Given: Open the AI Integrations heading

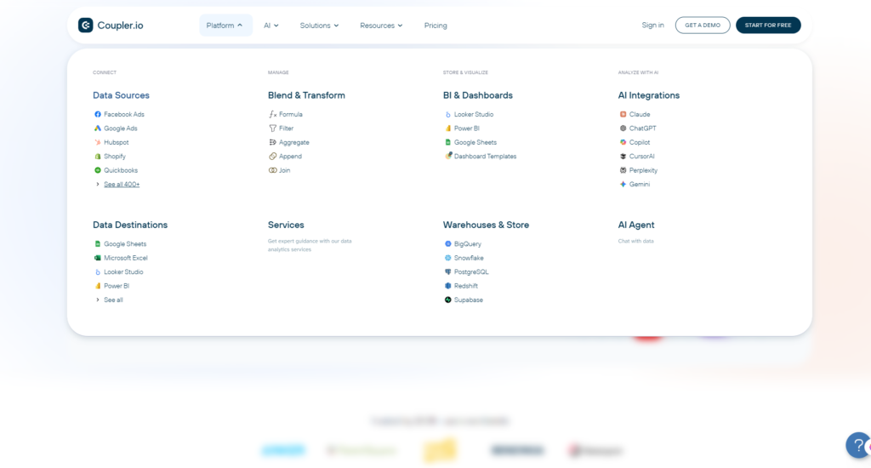Looking at the screenshot, I should (x=649, y=95).
